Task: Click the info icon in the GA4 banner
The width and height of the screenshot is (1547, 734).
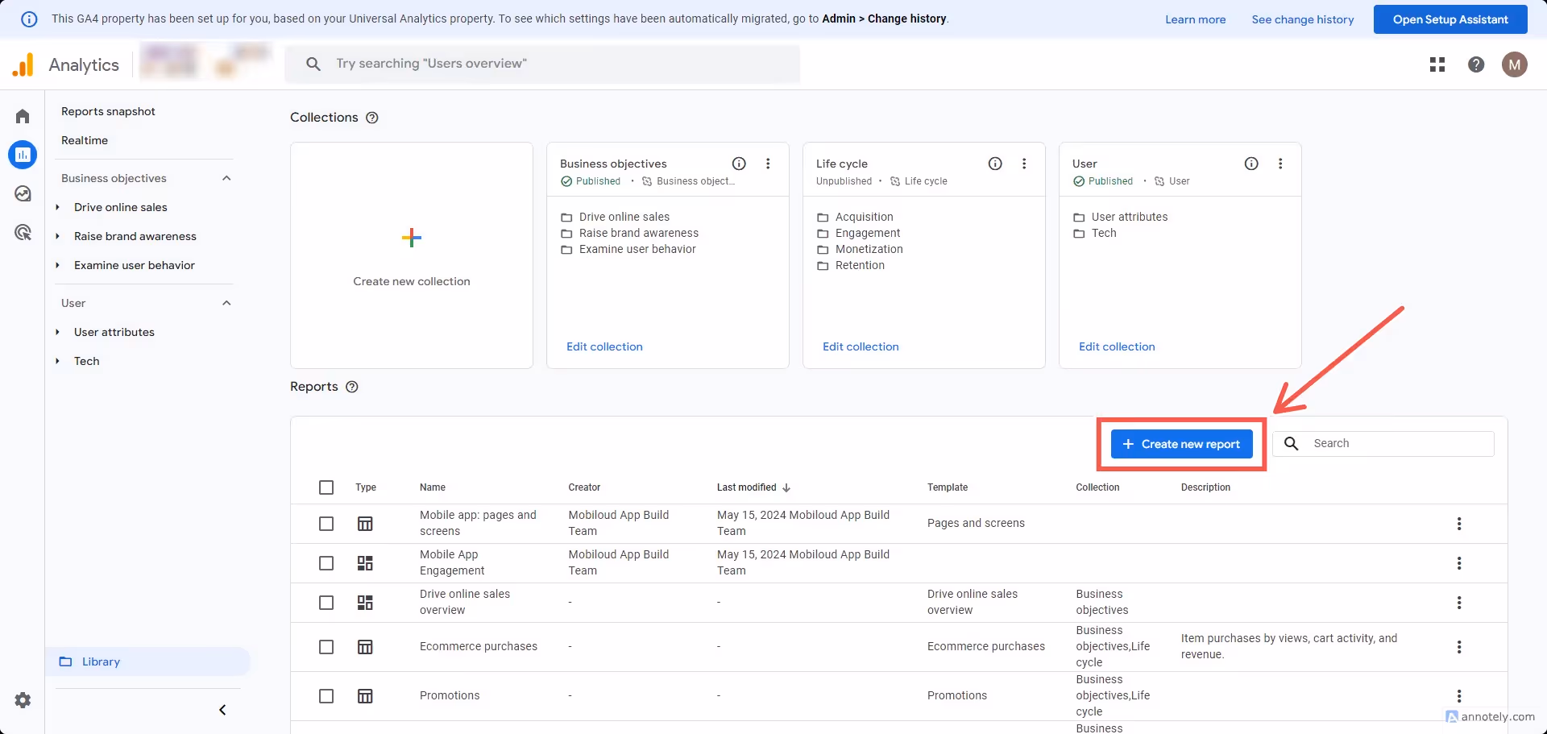Action: [29, 19]
